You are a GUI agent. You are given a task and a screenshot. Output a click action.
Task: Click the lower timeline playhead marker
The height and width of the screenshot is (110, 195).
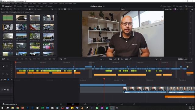pos(104,79)
